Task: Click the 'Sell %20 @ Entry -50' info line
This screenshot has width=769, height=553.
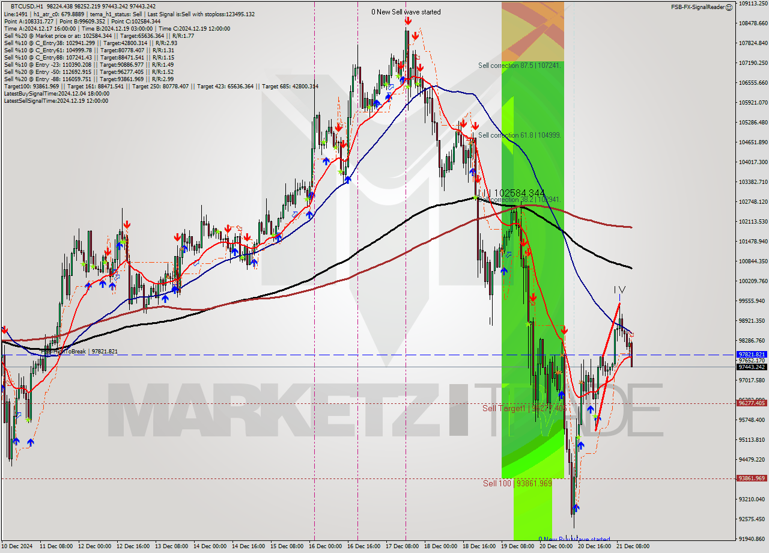Action: (x=89, y=72)
